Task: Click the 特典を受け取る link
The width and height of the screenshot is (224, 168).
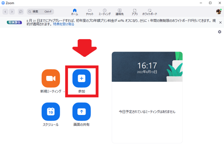Action: pos(64,24)
